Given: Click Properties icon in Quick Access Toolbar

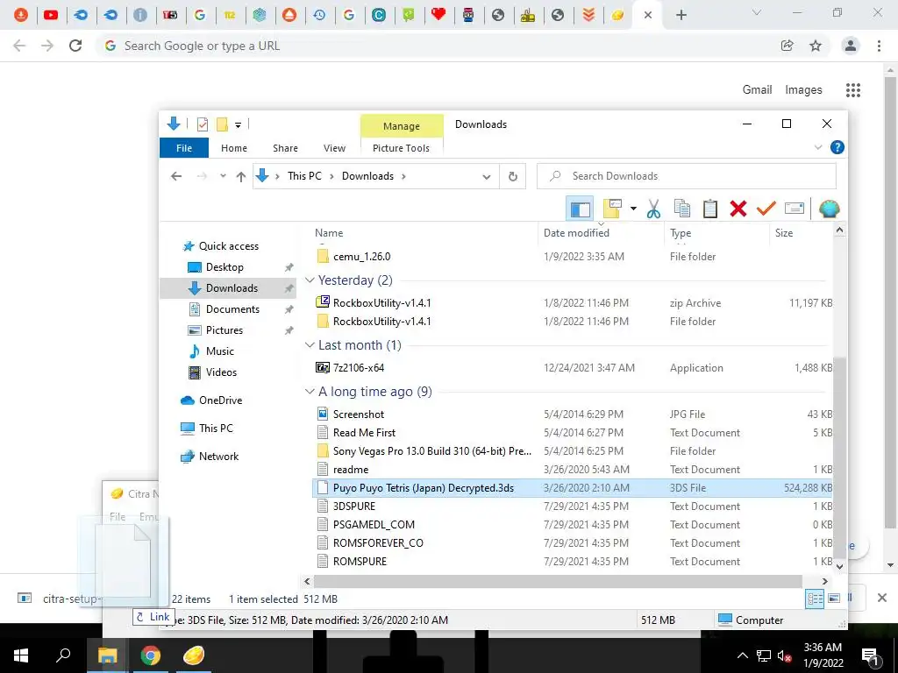Looking at the screenshot, I should tap(203, 124).
